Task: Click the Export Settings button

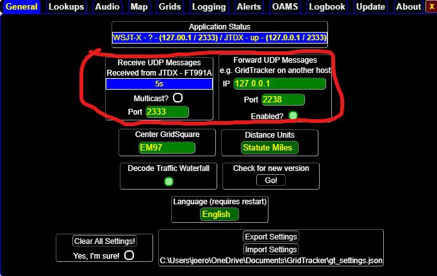Action: click(x=271, y=237)
